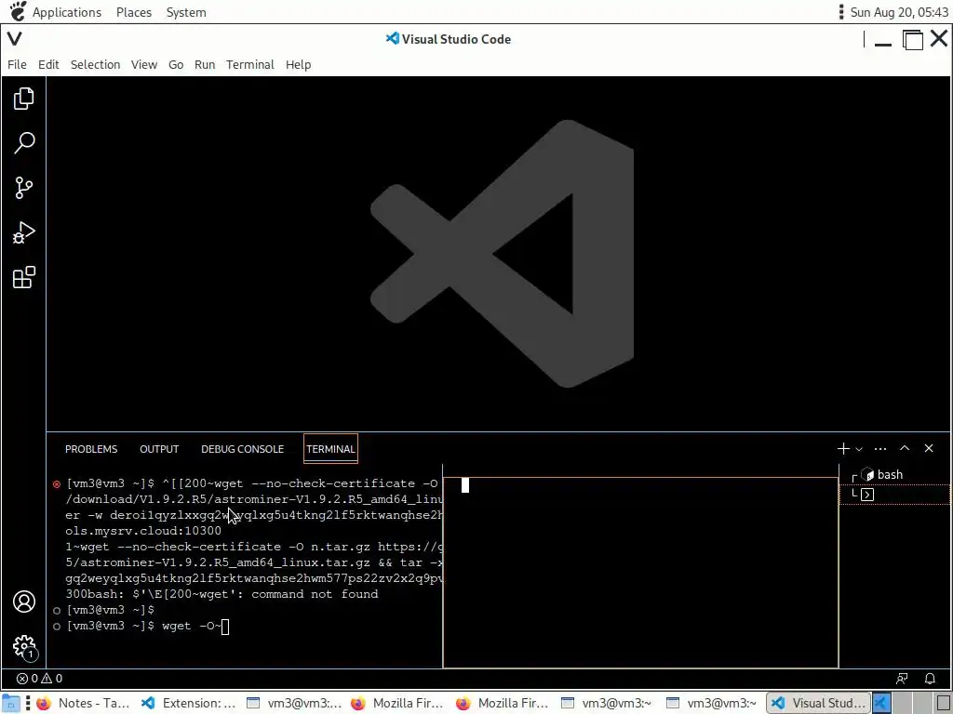This screenshot has width=953, height=714.
Task: Click the show desktop icon in taskbar
Action: pyautogui.click(x=11, y=703)
